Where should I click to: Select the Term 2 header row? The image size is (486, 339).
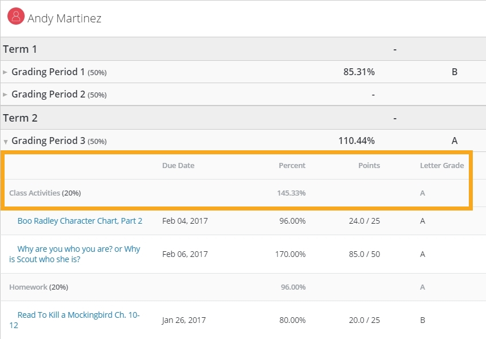(20, 118)
